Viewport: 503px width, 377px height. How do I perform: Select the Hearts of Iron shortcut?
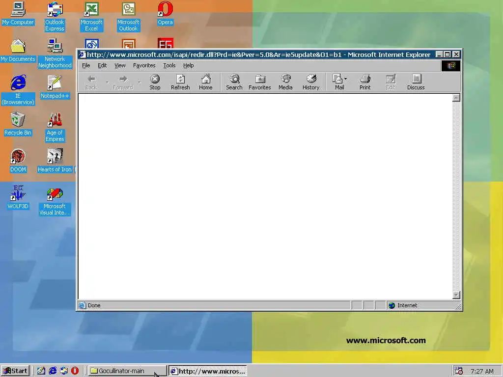click(55, 161)
